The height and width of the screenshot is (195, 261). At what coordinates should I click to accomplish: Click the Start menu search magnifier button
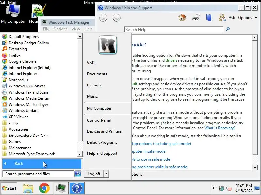(78, 174)
